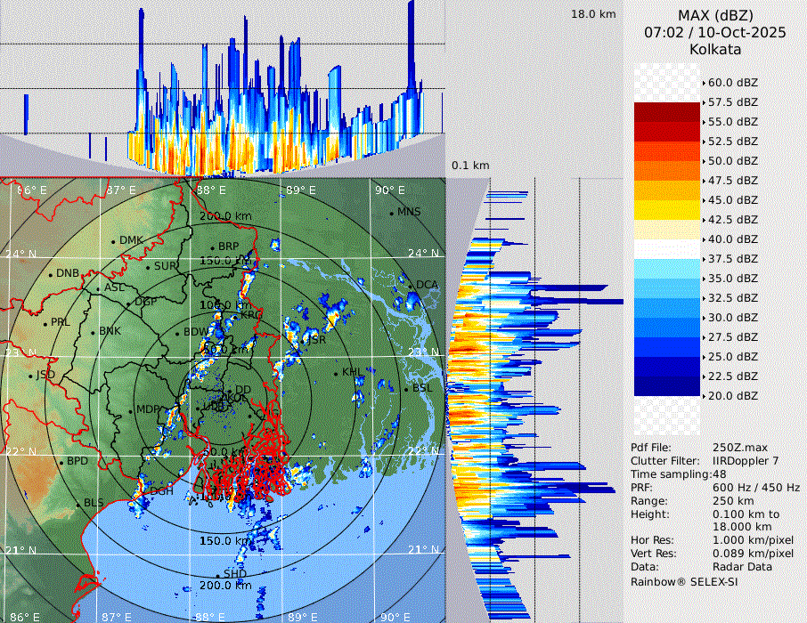Click the 07:02 / 10-Oct-2025 timestamp
The height and width of the screenshot is (623, 807).
[x=714, y=32]
